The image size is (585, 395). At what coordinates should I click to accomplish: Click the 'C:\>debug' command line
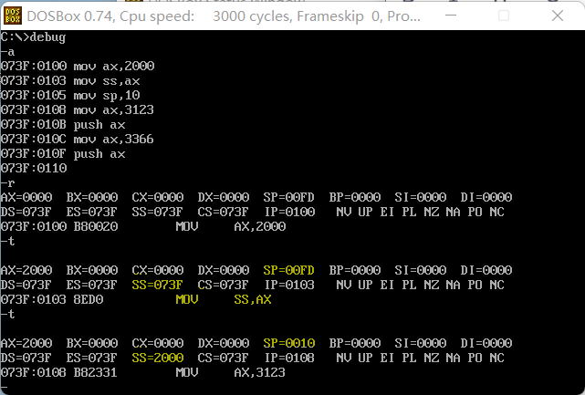(x=34, y=37)
